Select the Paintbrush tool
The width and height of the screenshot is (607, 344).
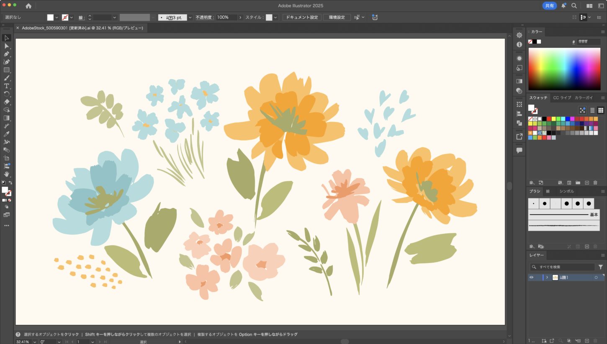coord(7,78)
